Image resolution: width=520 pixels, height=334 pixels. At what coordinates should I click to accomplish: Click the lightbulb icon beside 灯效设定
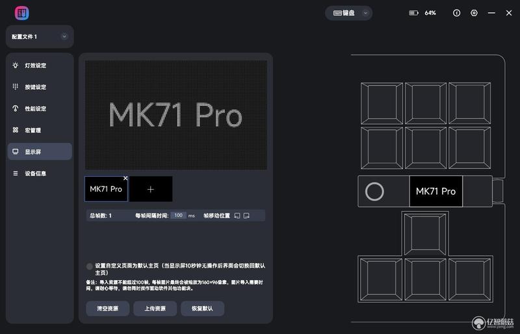tap(15, 65)
